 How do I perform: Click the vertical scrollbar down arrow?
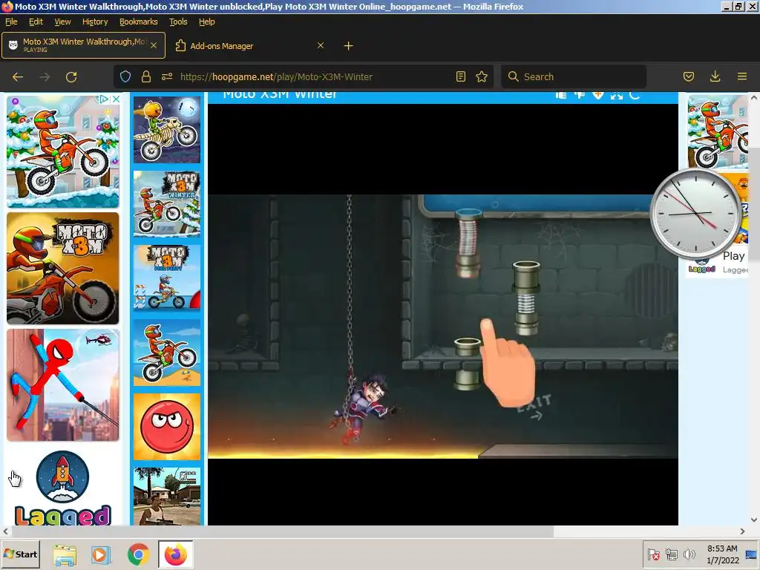(754, 520)
